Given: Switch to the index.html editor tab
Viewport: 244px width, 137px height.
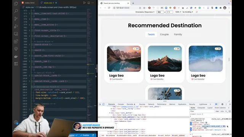Looking at the screenshot, I should pos(28,3).
